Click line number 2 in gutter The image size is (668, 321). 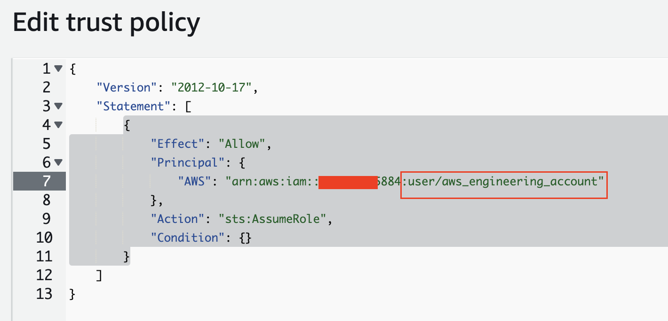tap(46, 87)
